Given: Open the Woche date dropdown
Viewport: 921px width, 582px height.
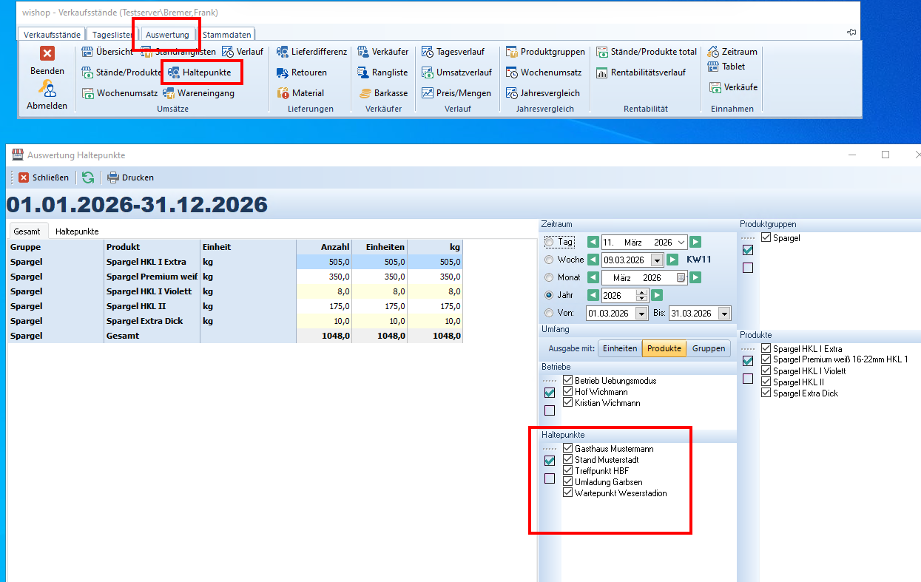Looking at the screenshot, I should pyautogui.click(x=657, y=260).
